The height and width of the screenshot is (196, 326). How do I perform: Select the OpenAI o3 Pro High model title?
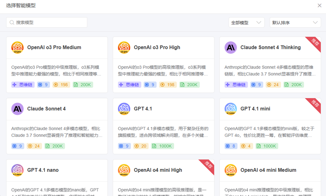[157, 47]
